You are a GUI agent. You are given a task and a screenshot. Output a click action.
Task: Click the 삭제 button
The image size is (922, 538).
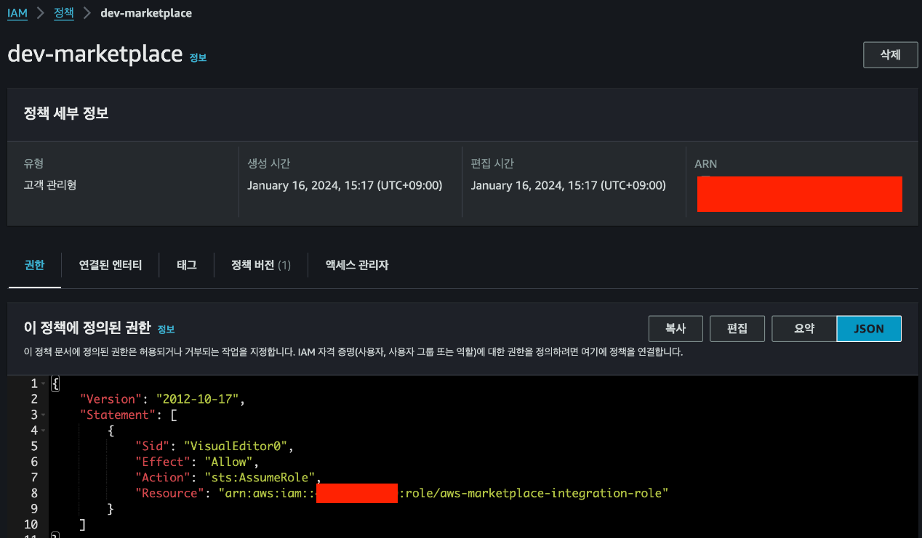pos(890,54)
